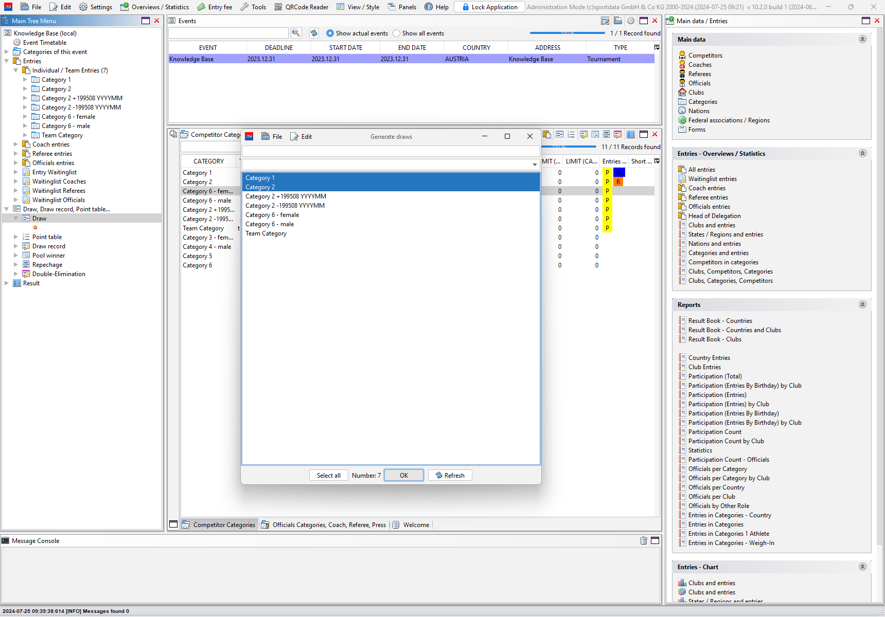Click the clipboard paste icon in the Competitor Categories toolbar

point(547,134)
